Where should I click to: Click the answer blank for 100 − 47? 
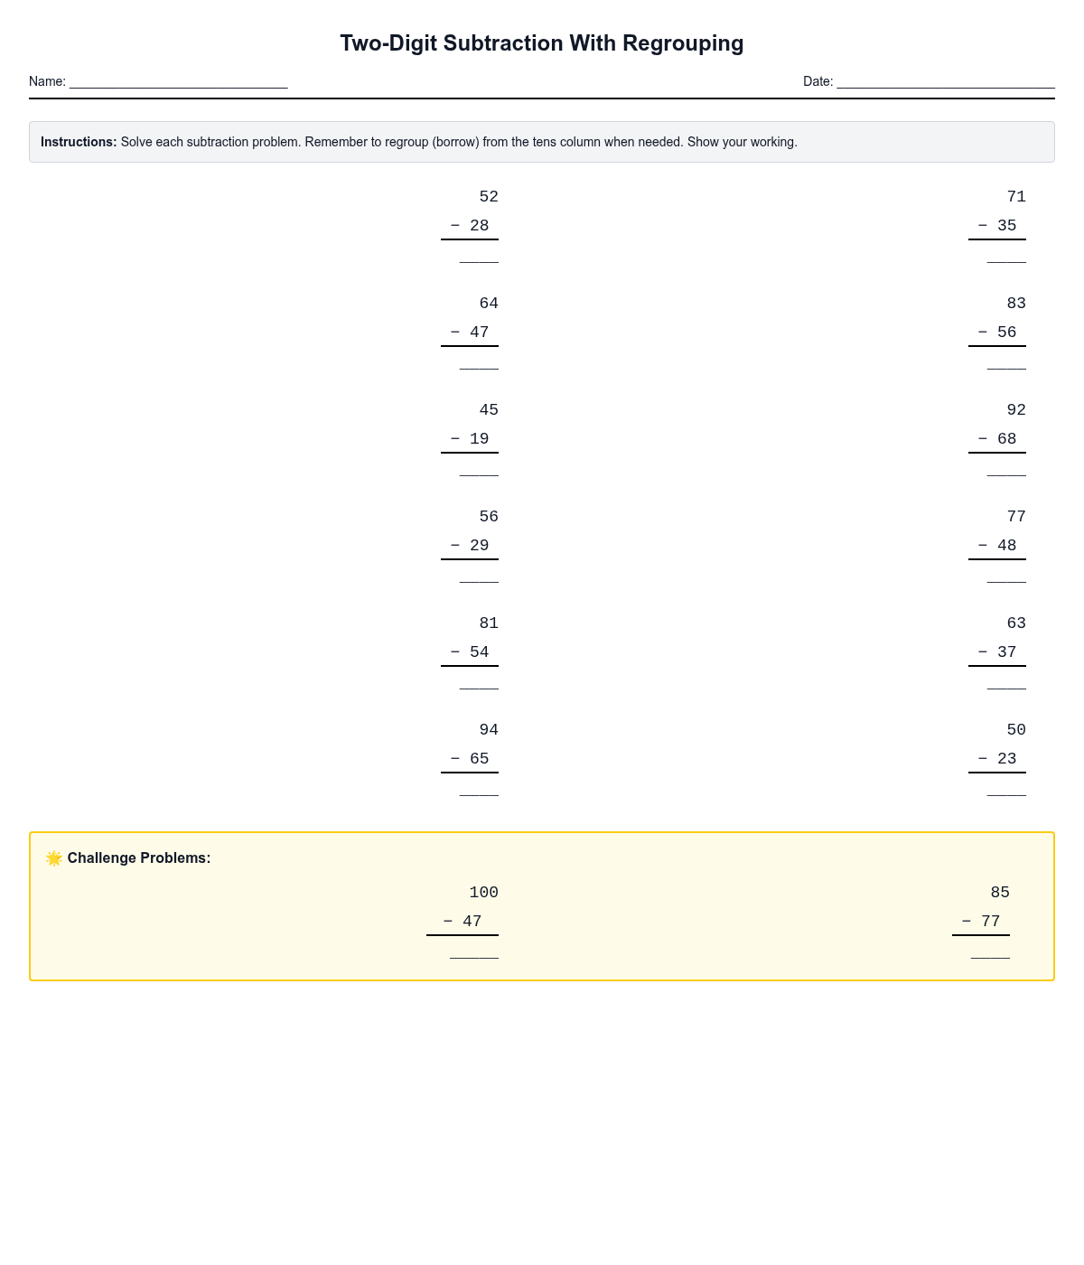point(474,951)
